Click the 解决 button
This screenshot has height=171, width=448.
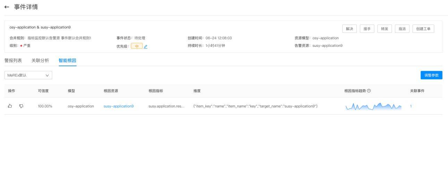click(349, 29)
